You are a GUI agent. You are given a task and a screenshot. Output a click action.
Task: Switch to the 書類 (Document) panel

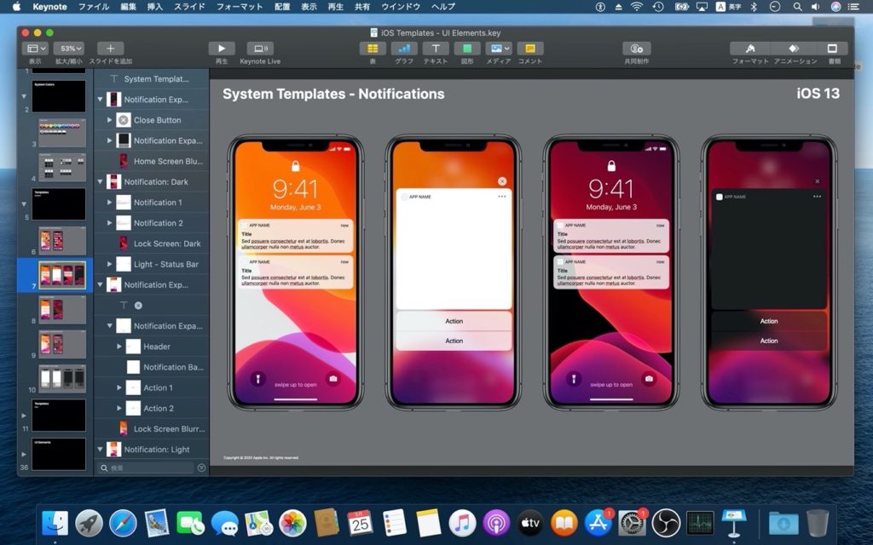pos(833,49)
